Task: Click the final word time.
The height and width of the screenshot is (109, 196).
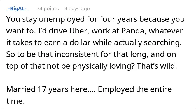Action: point(15,101)
